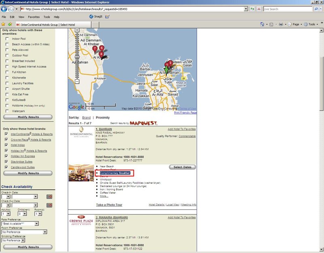Click the page vertical scrollbar thumb

[321, 84]
